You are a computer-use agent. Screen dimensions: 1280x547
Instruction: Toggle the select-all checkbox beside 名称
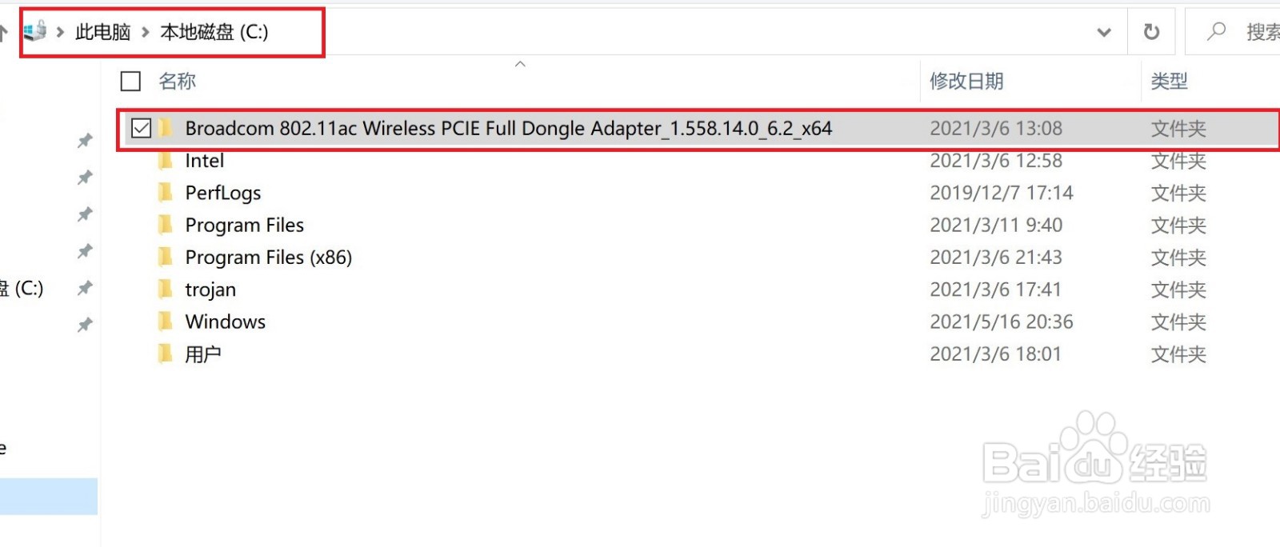[130, 81]
